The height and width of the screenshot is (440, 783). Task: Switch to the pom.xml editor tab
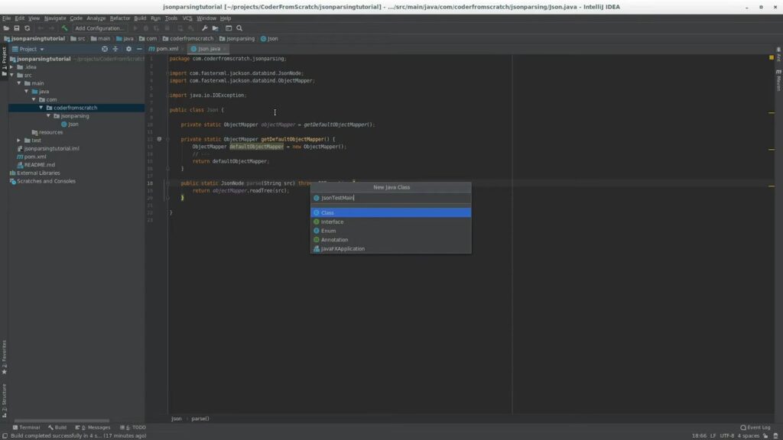(x=166, y=47)
